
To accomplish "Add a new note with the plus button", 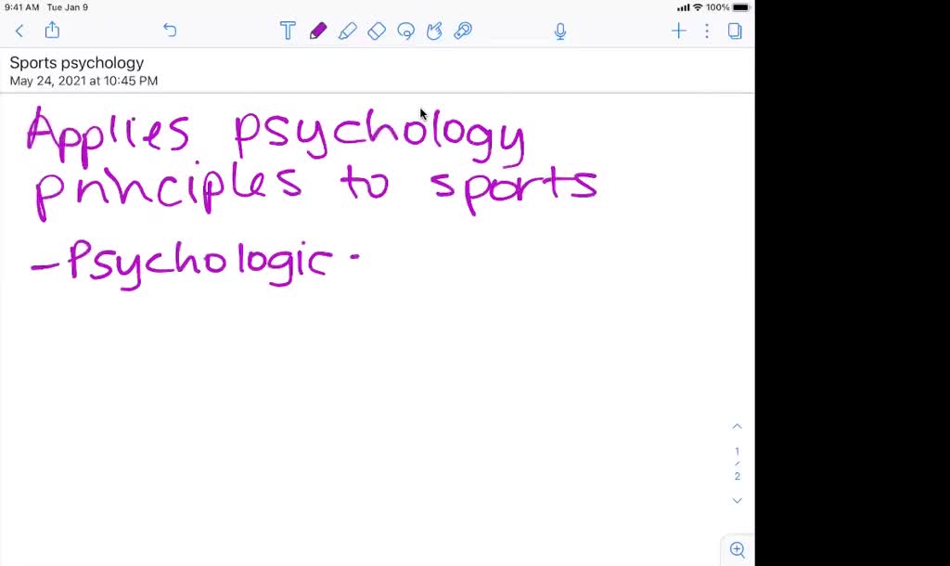I will 678,31.
